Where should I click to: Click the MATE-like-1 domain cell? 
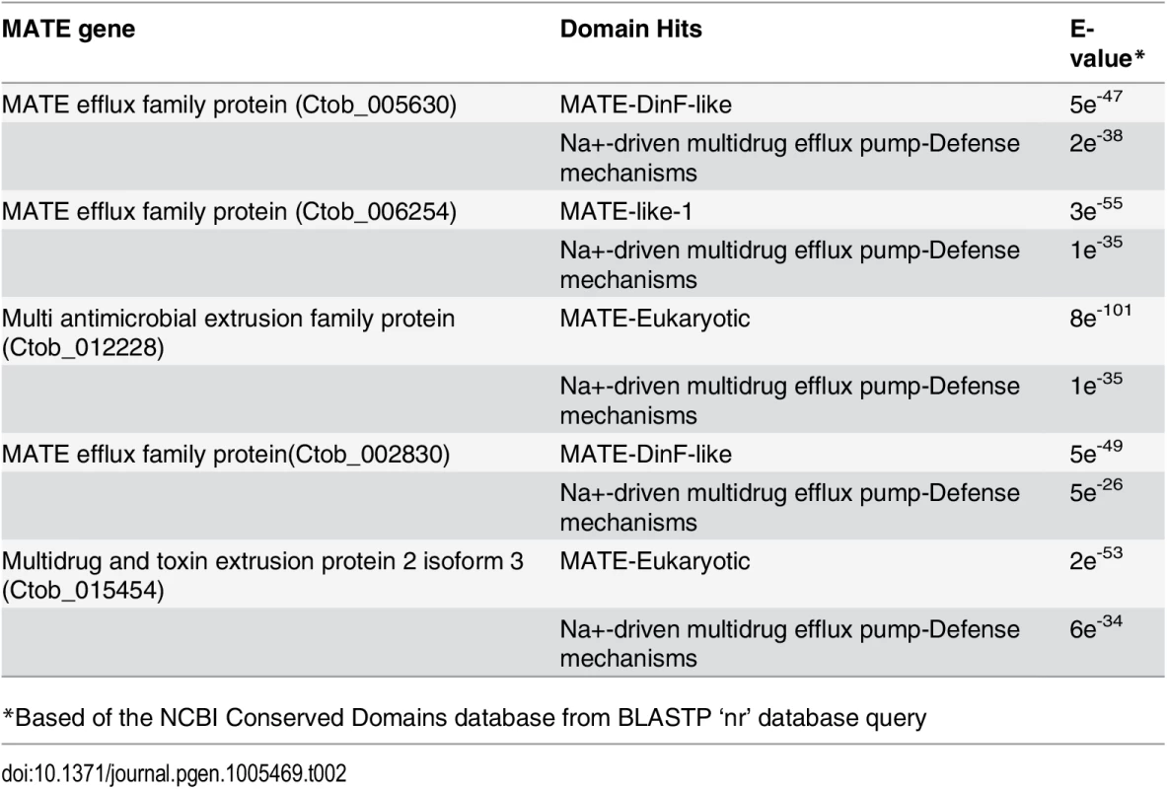click(626, 211)
